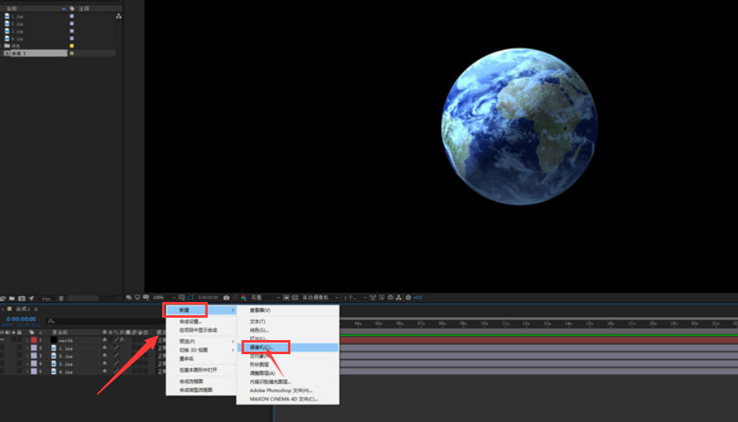738x422 pixels.
Task: Open the 100% magnification dropdown
Action: (161, 297)
